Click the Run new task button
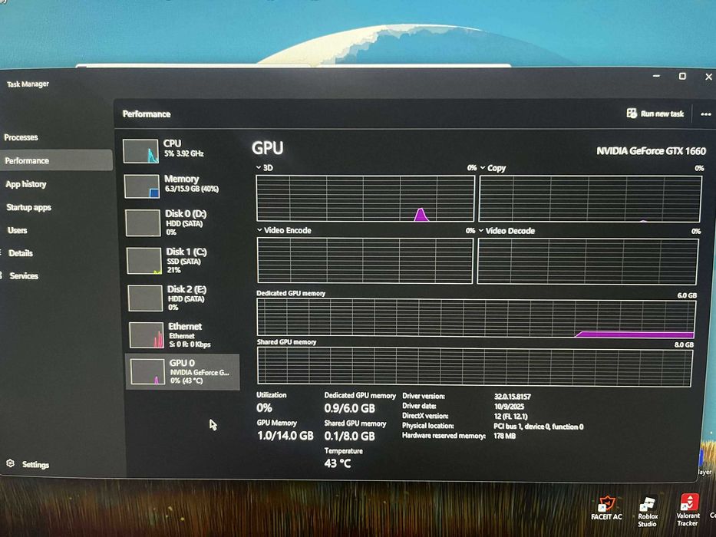Screen dimensions: 716x537 pos(655,114)
